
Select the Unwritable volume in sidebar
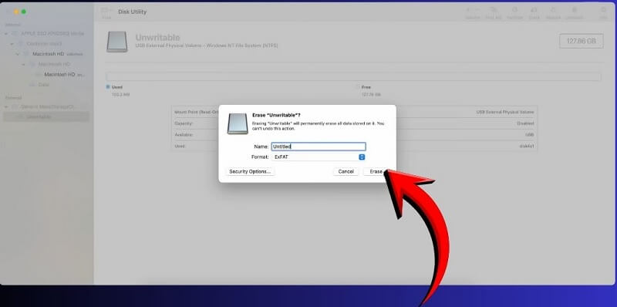46,117
